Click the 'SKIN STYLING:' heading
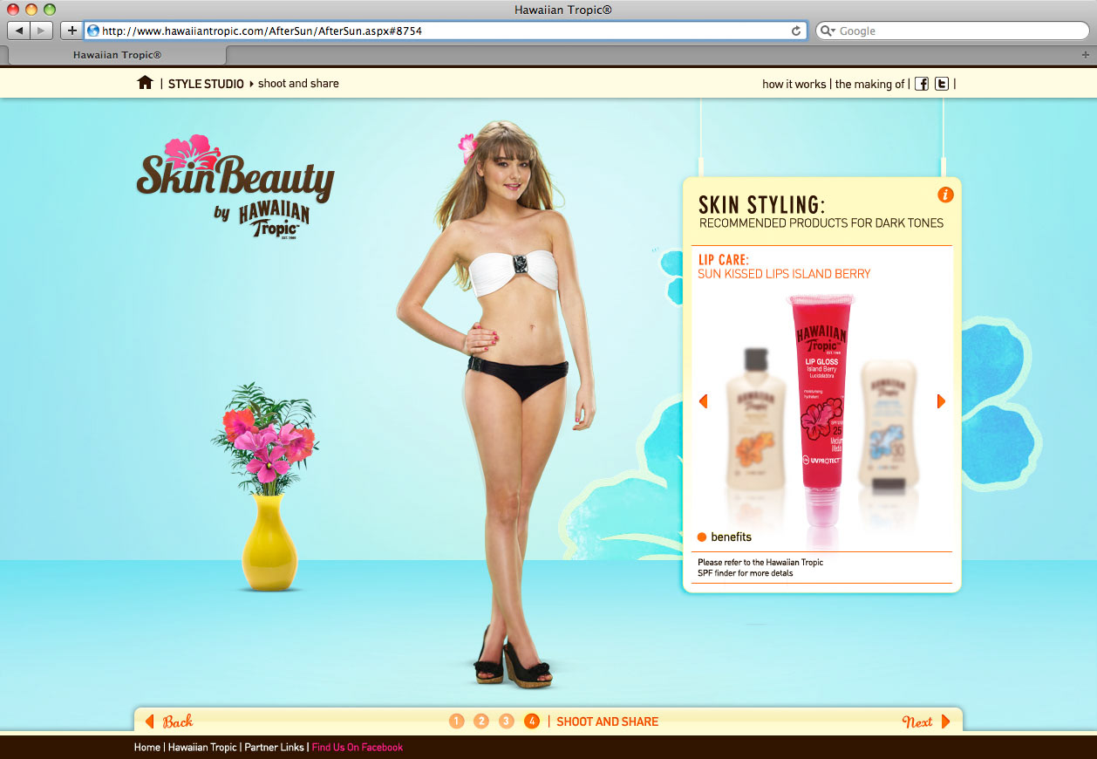Image resolution: width=1097 pixels, height=759 pixels. click(761, 204)
